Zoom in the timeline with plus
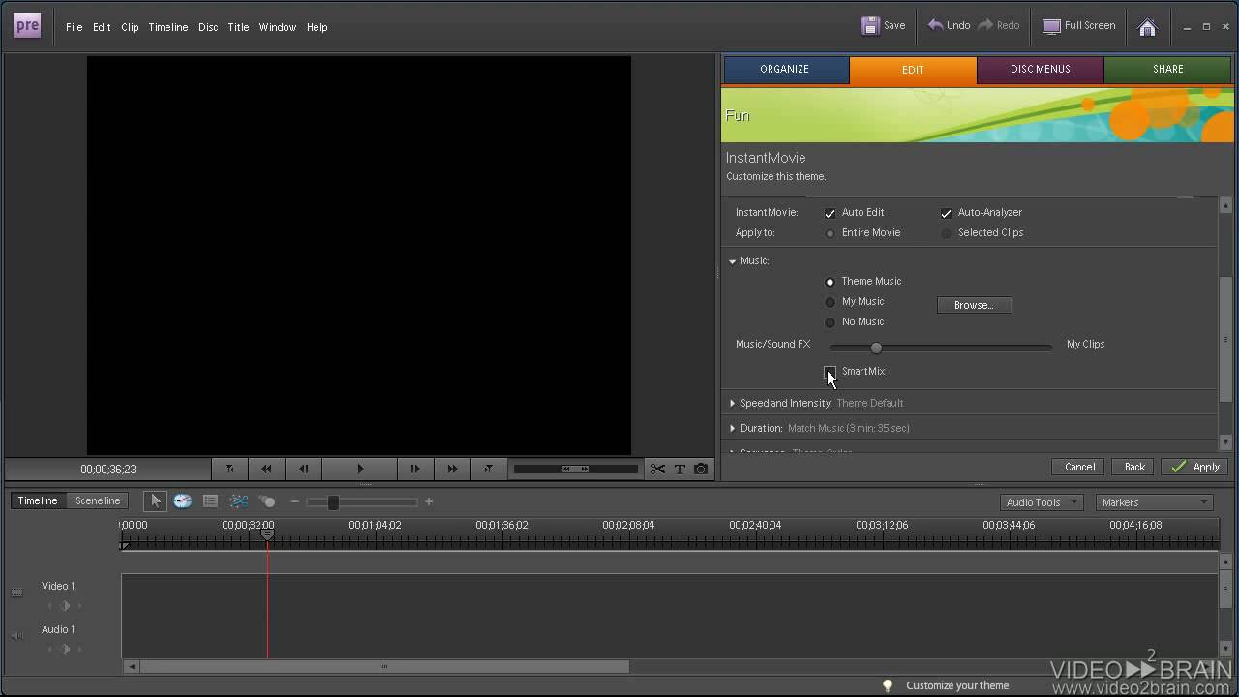This screenshot has width=1239, height=697. tap(429, 501)
